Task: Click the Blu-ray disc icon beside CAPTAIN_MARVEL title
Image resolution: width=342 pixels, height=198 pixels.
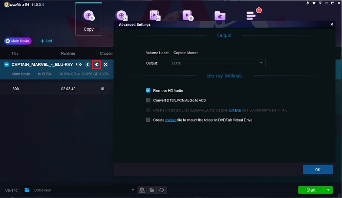Action: pos(79,64)
